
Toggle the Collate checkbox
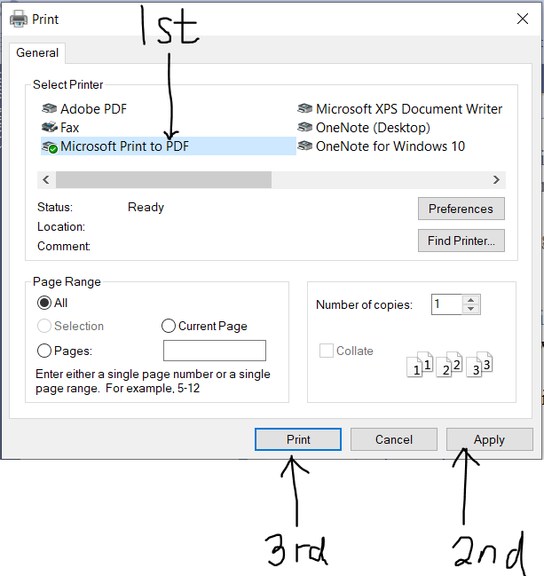coord(327,351)
